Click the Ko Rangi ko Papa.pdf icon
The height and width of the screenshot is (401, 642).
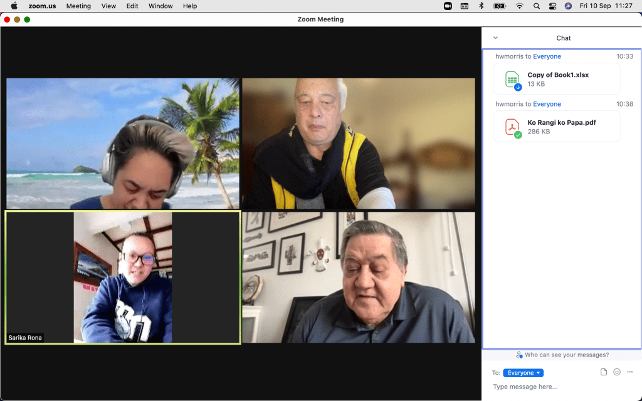click(x=513, y=127)
